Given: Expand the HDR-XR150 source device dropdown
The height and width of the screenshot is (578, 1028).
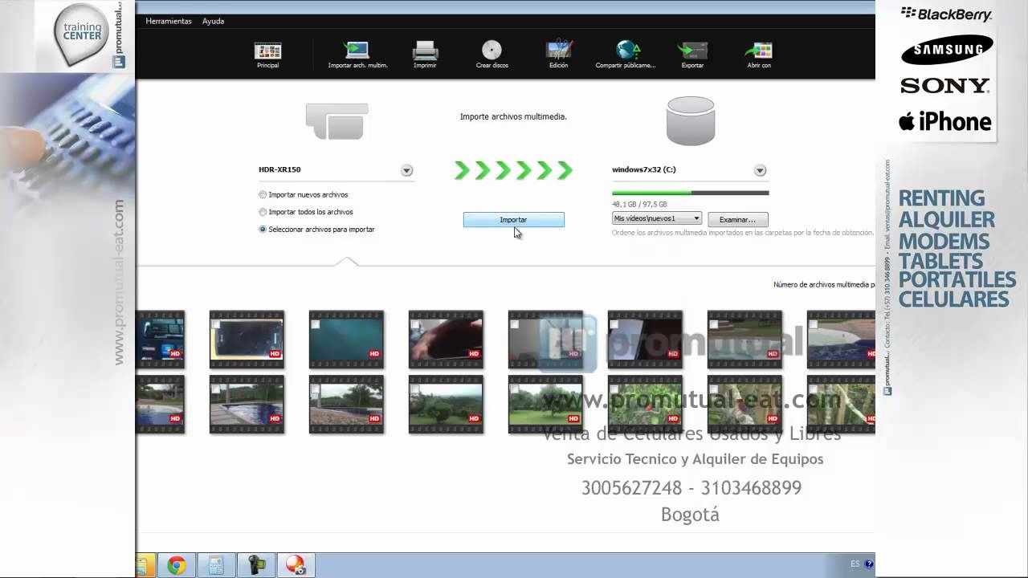Looking at the screenshot, I should click(x=407, y=170).
